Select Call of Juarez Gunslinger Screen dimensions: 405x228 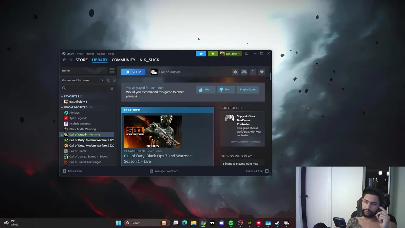coord(85,162)
